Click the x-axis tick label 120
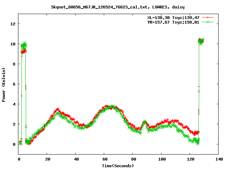This screenshot has width=226, height=169. coord(191,159)
